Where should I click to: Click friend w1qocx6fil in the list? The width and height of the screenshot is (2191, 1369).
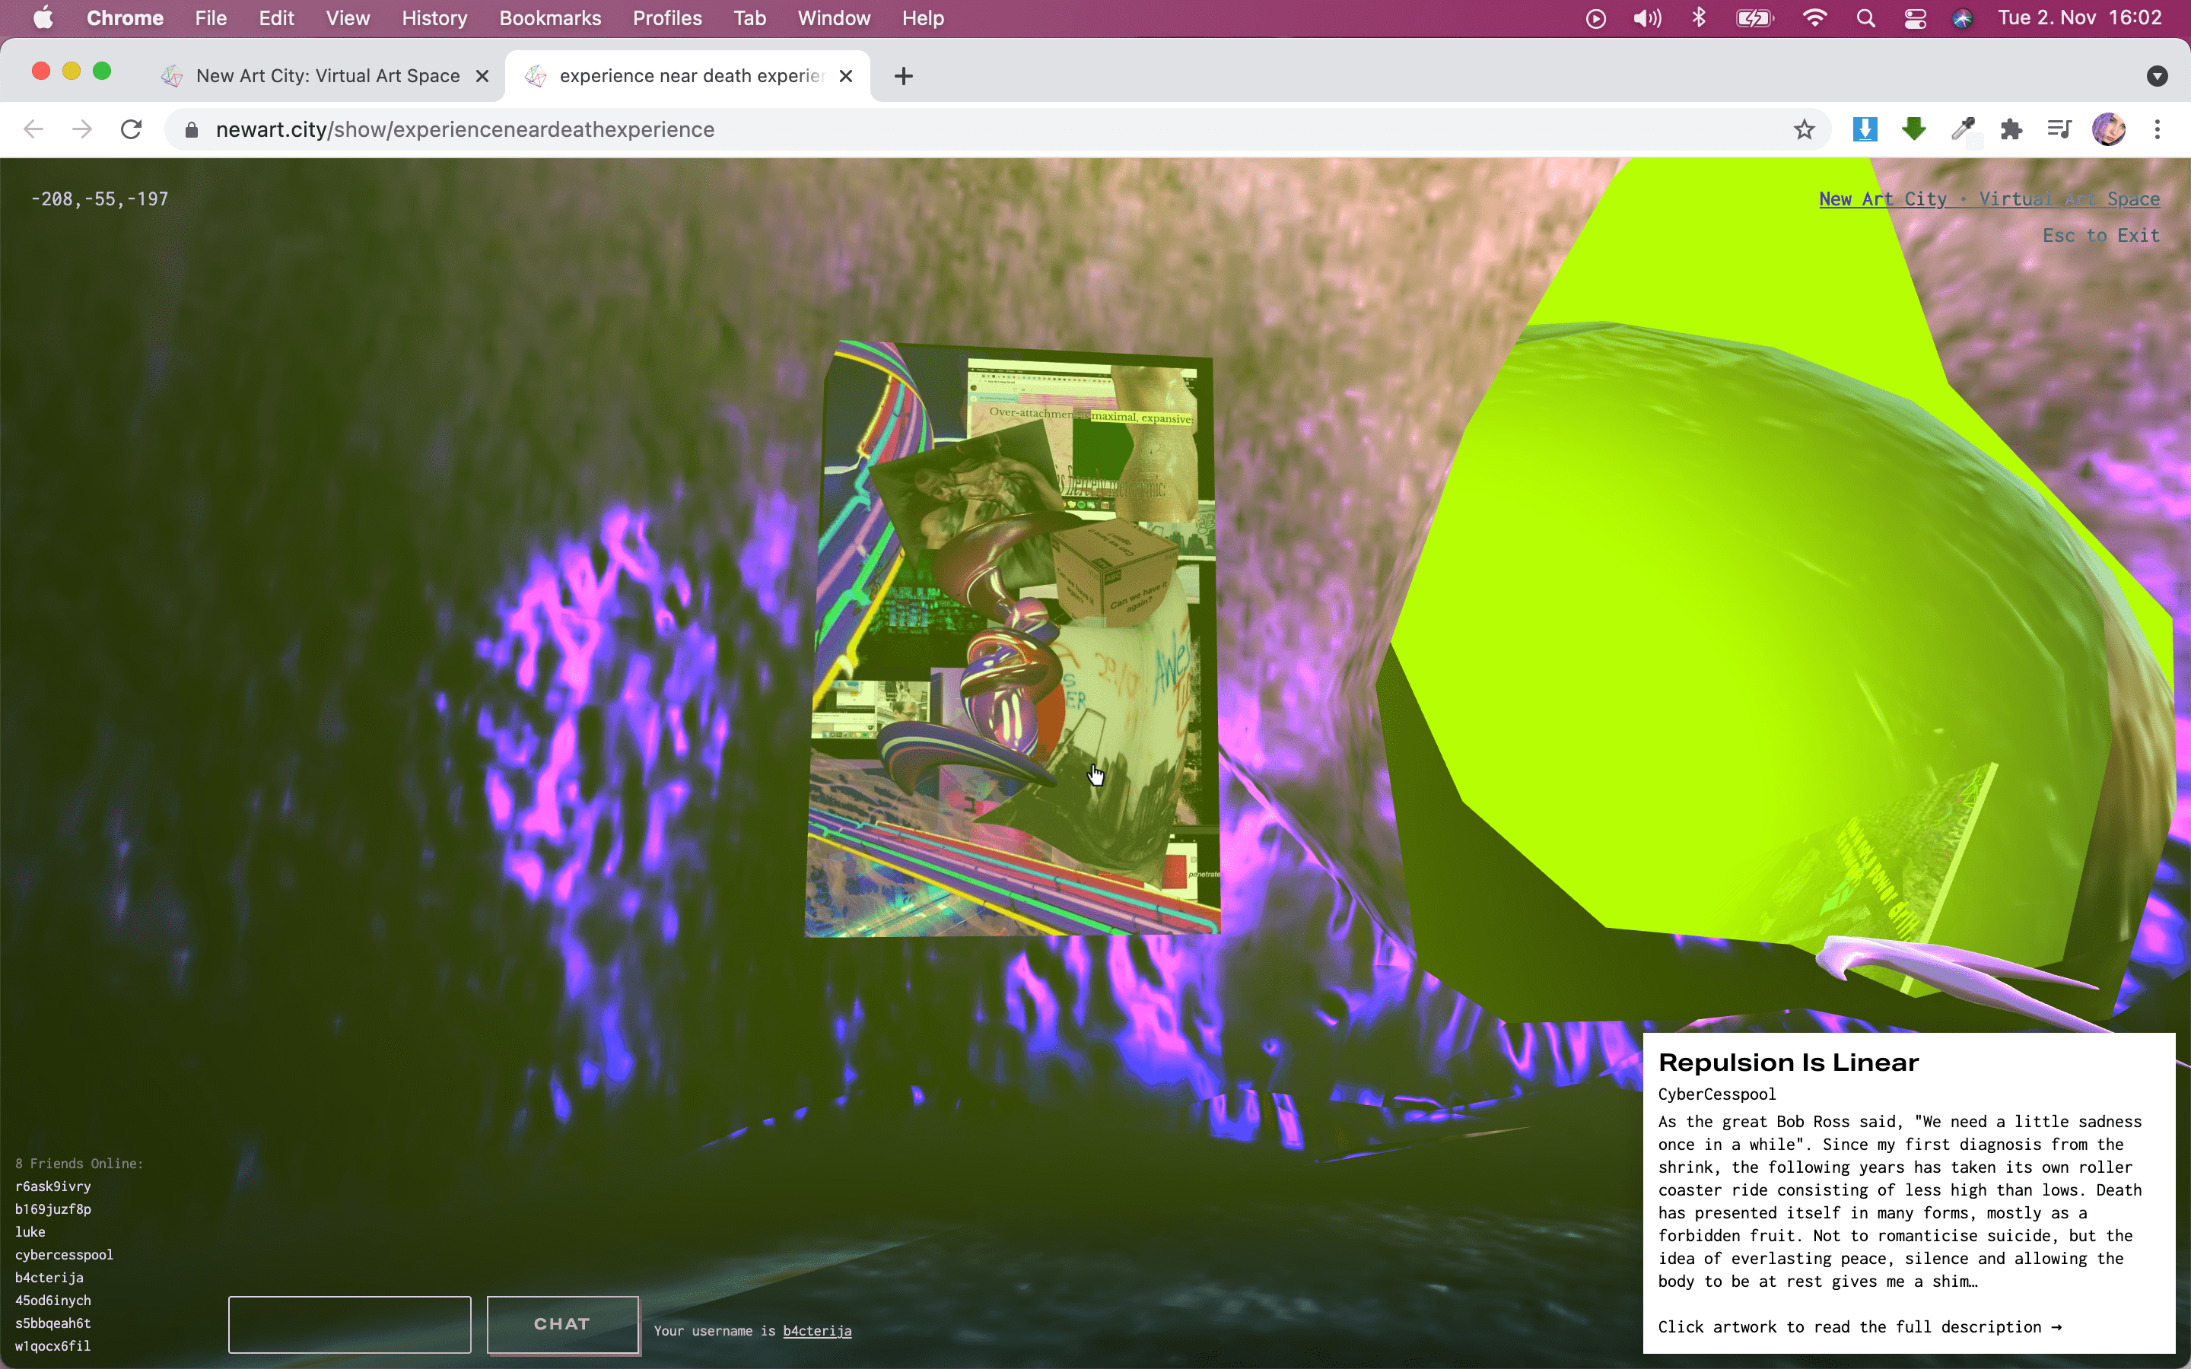click(52, 1346)
